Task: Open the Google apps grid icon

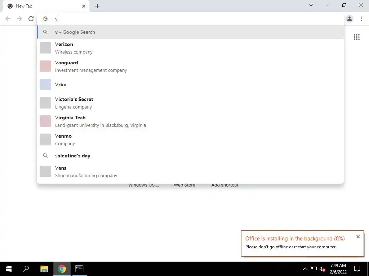Action: click(356, 37)
